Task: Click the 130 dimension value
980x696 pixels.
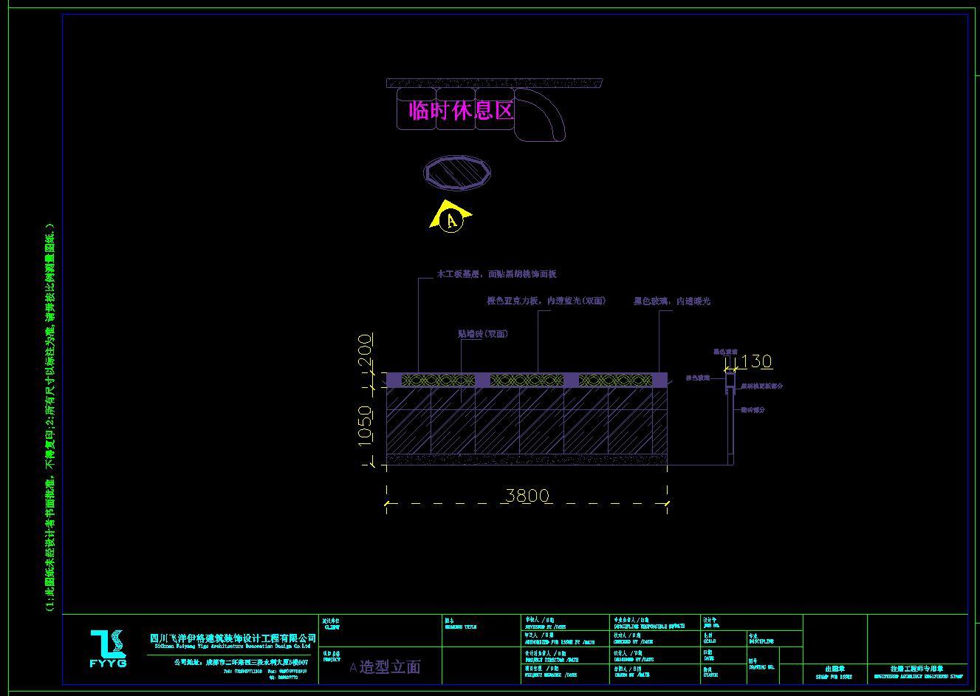Action: pyautogui.click(x=756, y=361)
